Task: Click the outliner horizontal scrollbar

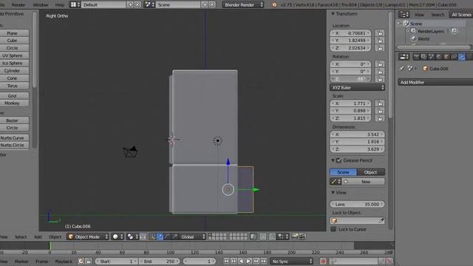Action: [435, 47]
